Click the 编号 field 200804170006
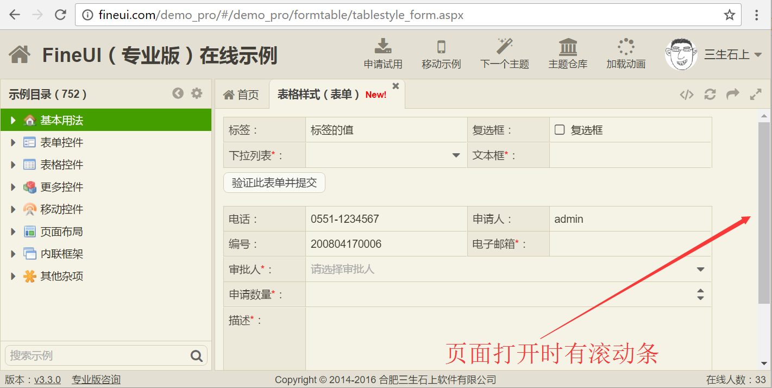 pyautogui.click(x=386, y=244)
